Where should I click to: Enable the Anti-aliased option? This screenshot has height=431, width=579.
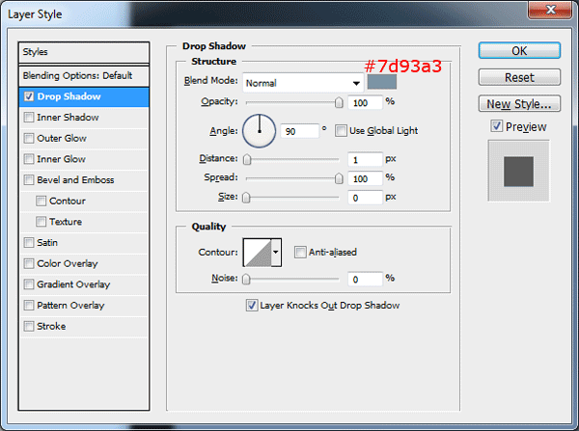pyautogui.click(x=300, y=252)
